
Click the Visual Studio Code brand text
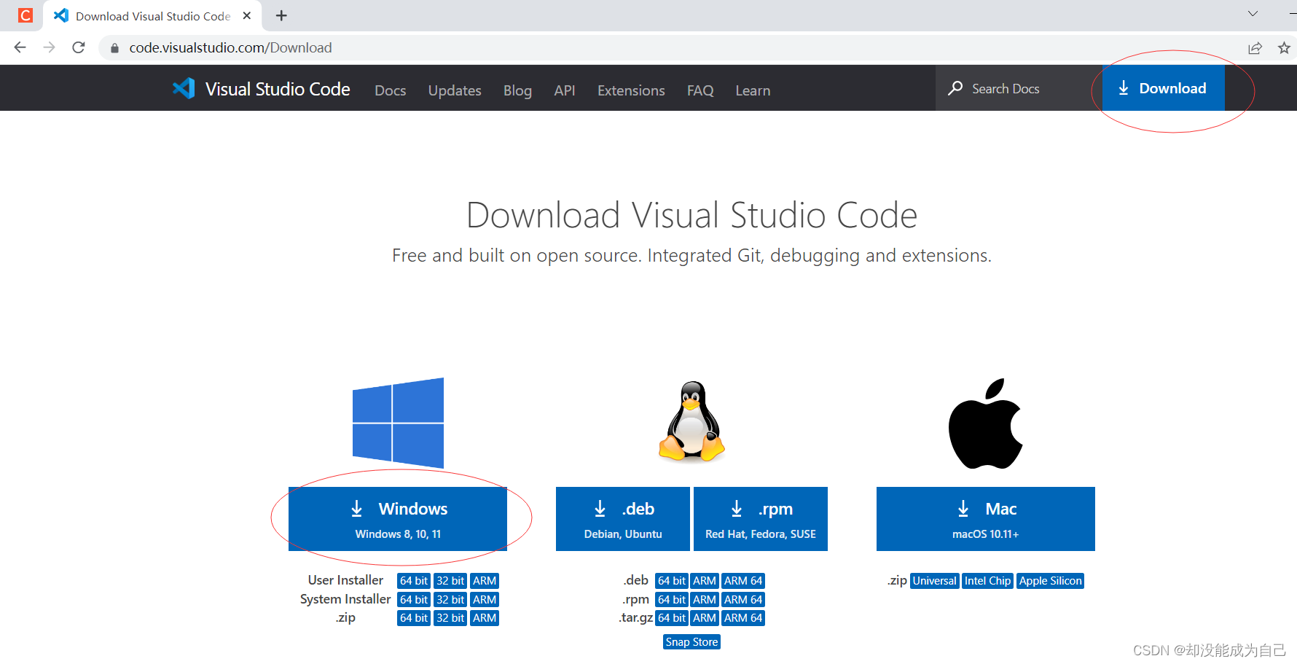click(x=278, y=89)
